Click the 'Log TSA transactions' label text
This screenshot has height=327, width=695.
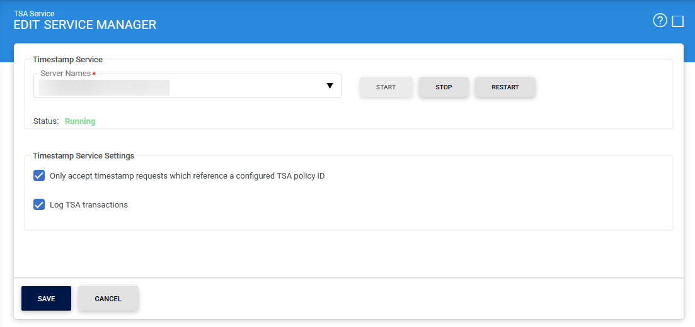click(89, 205)
